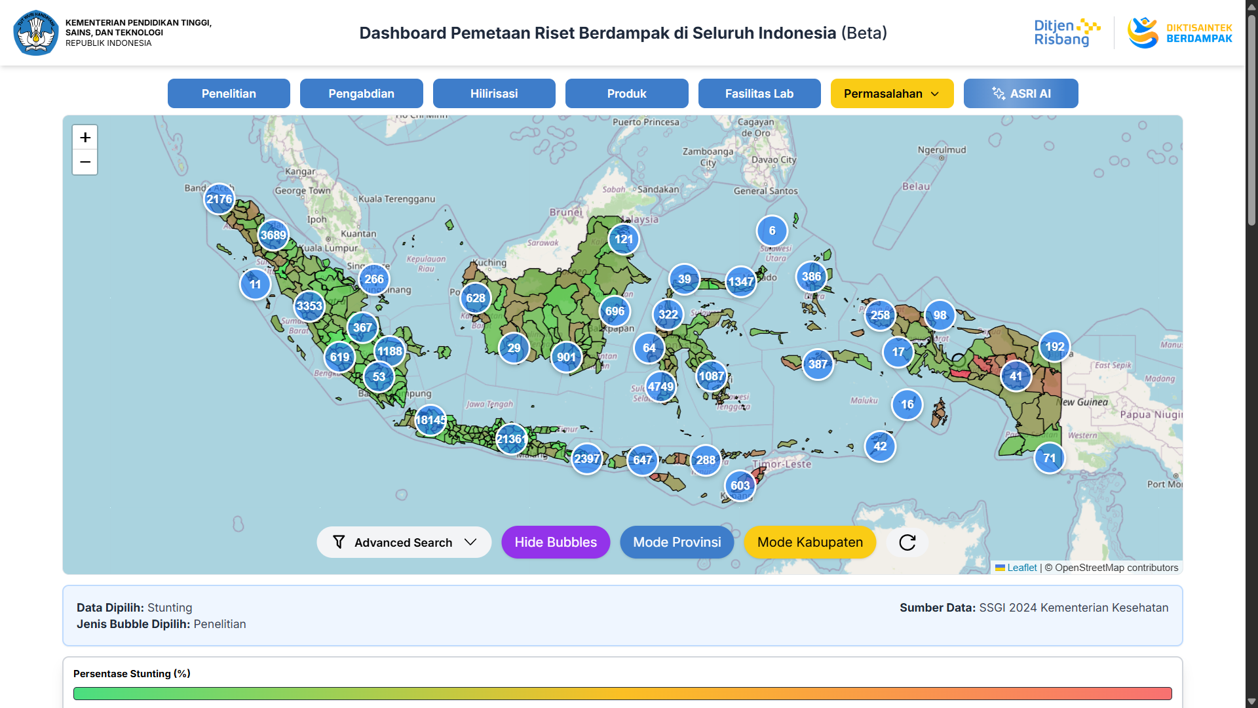Hide bubbles on the map
The width and height of the screenshot is (1258, 708).
pos(555,542)
